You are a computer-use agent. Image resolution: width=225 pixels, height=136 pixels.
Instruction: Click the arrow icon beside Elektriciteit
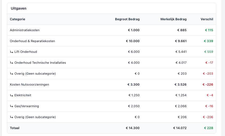point(11,95)
